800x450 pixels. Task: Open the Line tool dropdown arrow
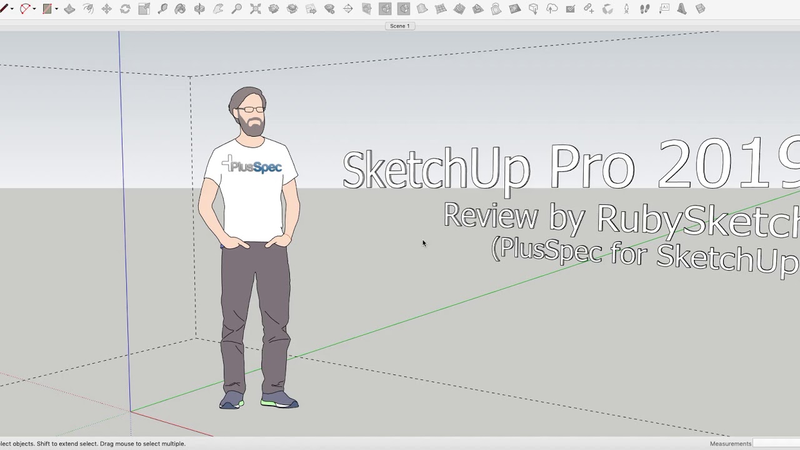click(x=12, y=9)
